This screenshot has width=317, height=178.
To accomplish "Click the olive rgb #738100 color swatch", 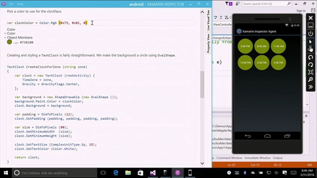I will 9,42.
